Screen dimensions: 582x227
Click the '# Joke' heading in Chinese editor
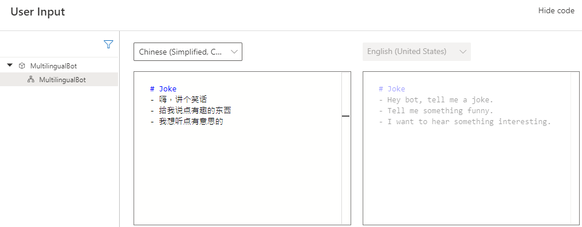point(163,89)
